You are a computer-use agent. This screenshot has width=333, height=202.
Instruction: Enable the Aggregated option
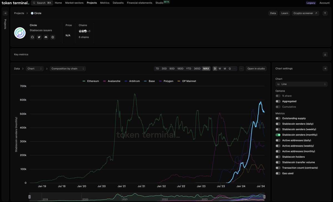point(278,101)
